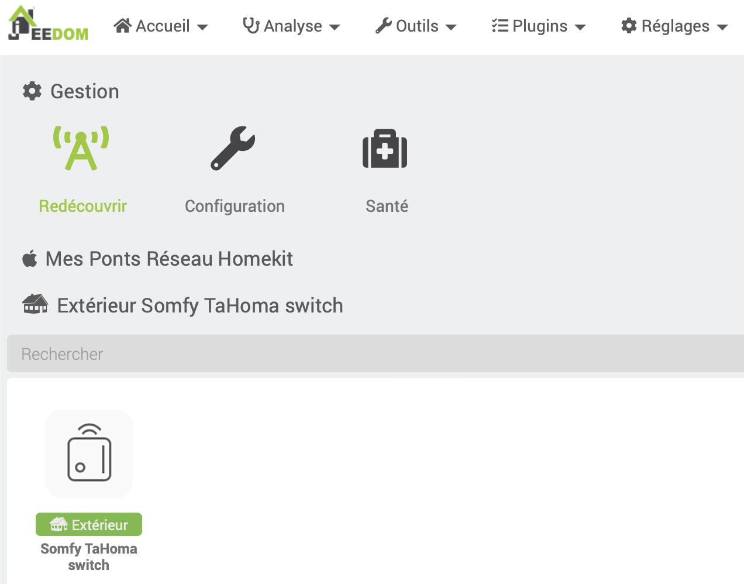Click the Configuration label
The width and height of the screenshot is (744, 584).
point(235,206)
